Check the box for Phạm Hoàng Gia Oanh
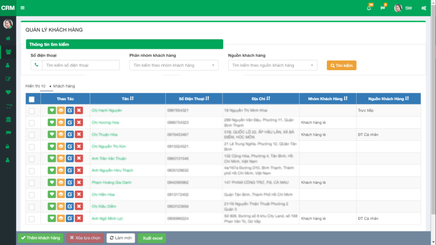The image size is (436, 245). pos(32,183)
